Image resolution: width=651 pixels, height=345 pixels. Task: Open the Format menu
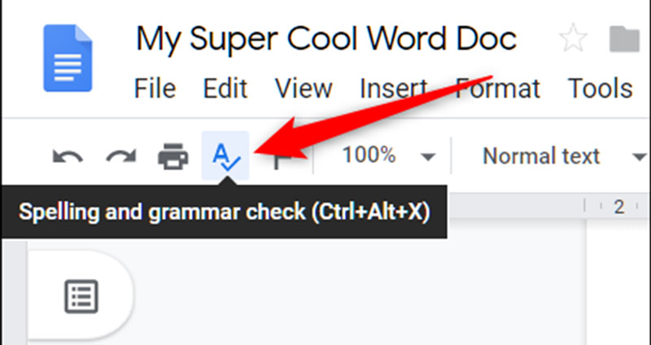click(497, 87)
